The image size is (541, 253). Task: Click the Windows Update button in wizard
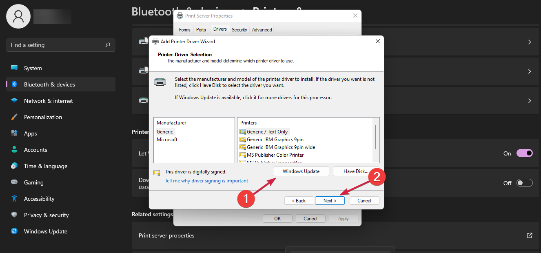coord(301,171)
